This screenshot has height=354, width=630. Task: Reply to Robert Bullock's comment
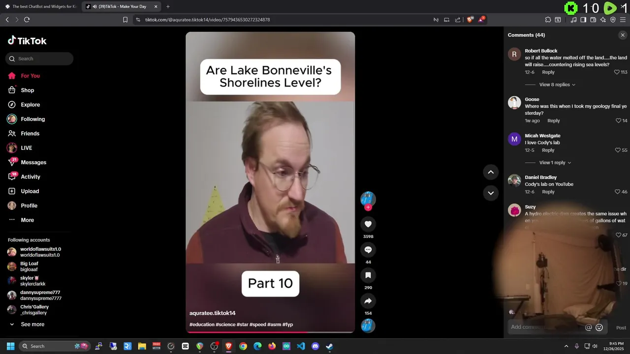548,72
